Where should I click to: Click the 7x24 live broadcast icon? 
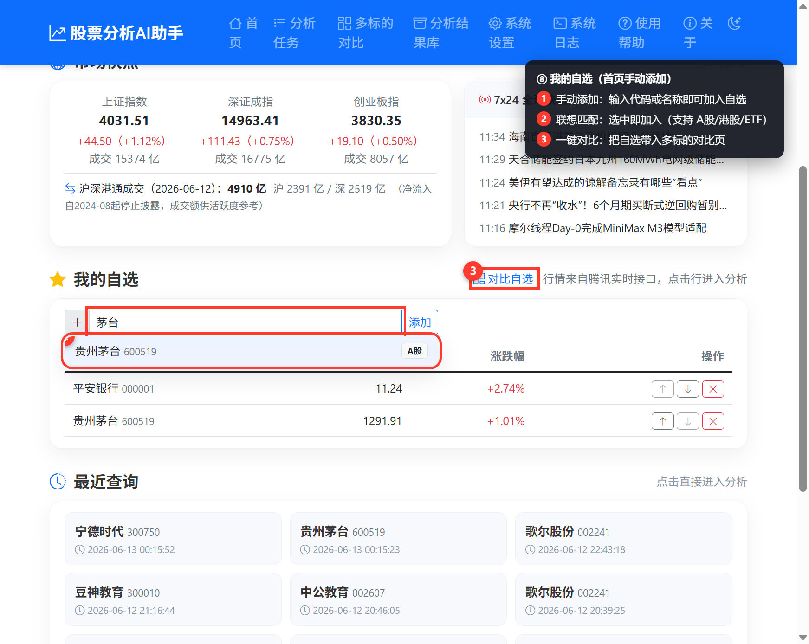pos(485,100)
